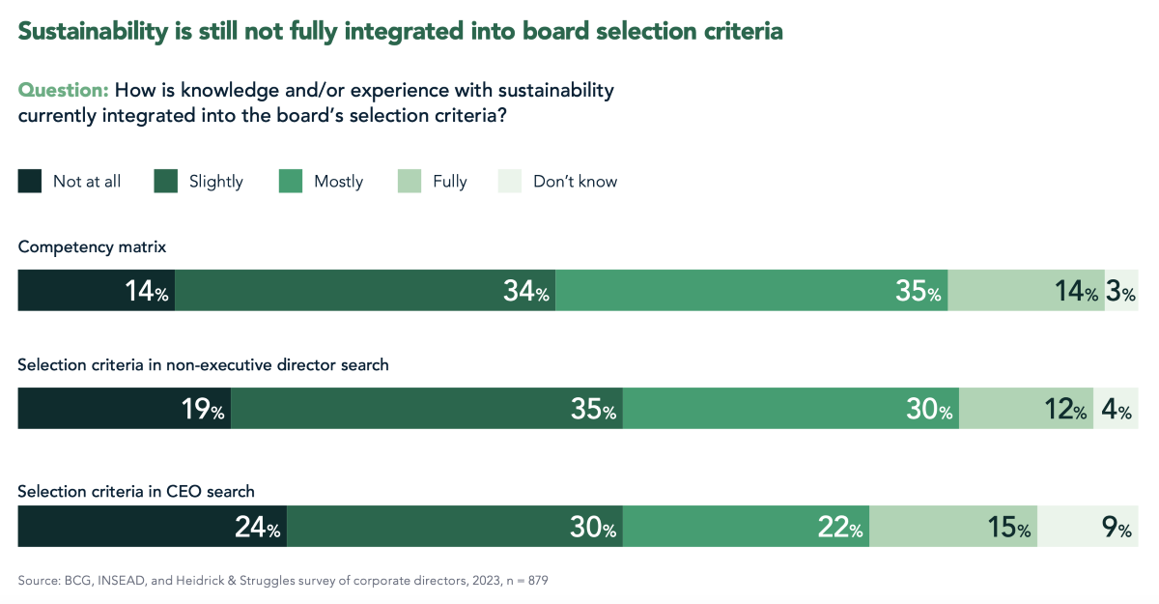Screen dimensions: 1159x604
Task: Click the 15% segment in CEO search bar
Action: click(953, 527)
